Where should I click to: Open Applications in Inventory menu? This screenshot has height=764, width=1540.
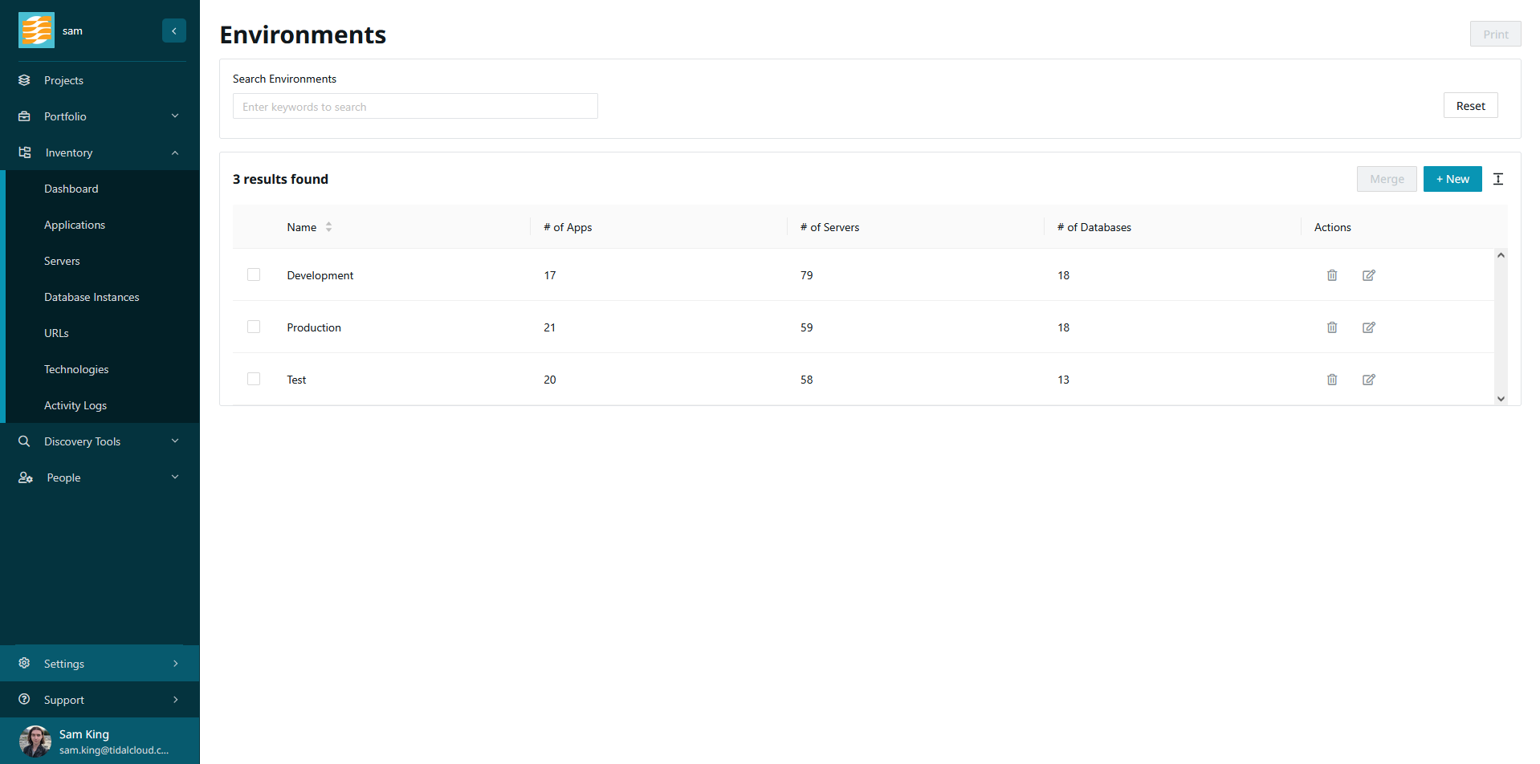[x=75, y=225]
